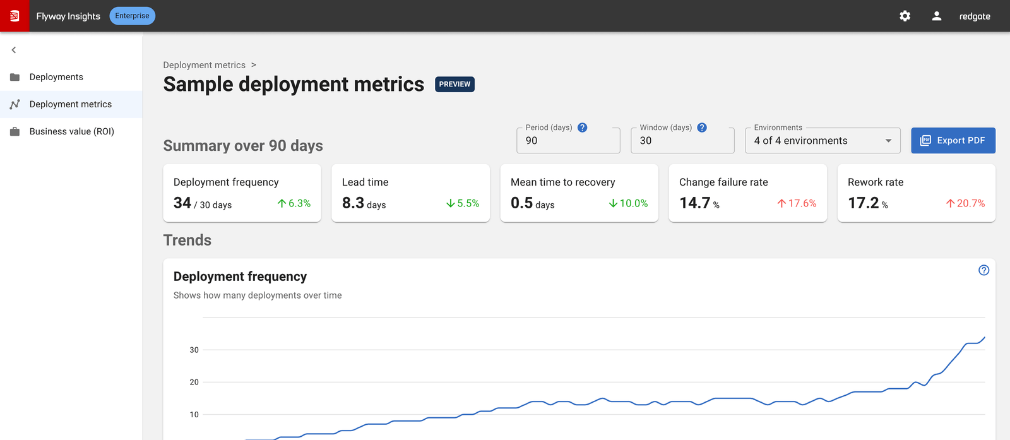Click the 34 / 30 days value
The height and width of the screenshot is (440, 1010).
(203, 203)
